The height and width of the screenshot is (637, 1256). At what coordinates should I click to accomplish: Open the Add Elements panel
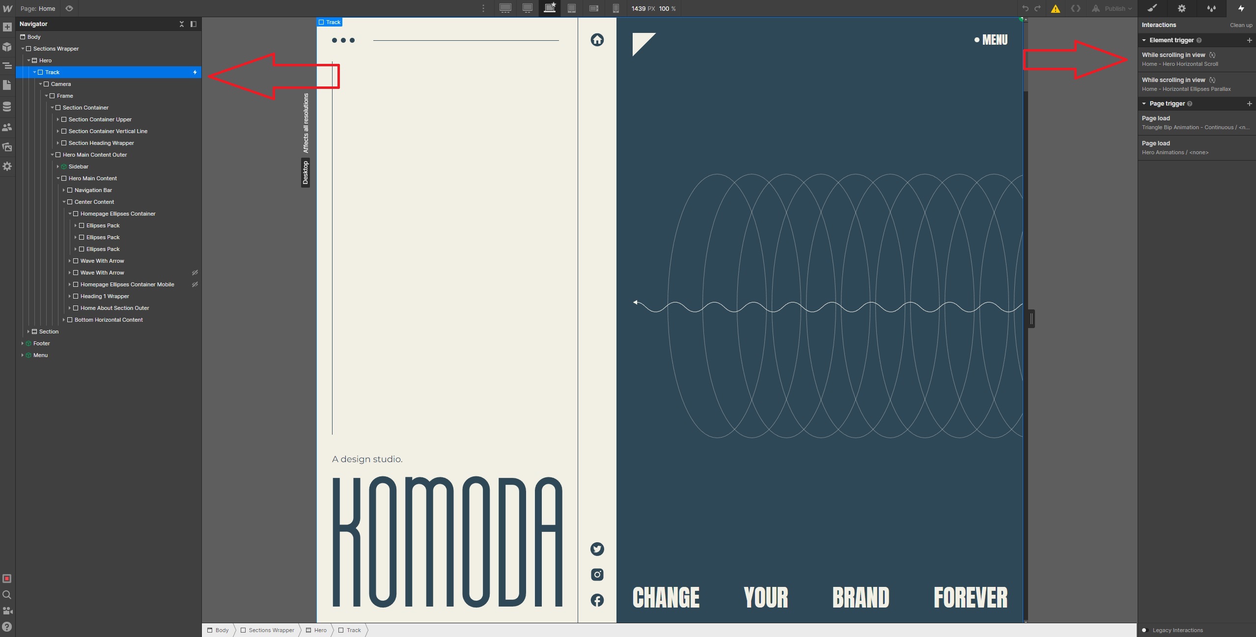click(x=7, y=27)
